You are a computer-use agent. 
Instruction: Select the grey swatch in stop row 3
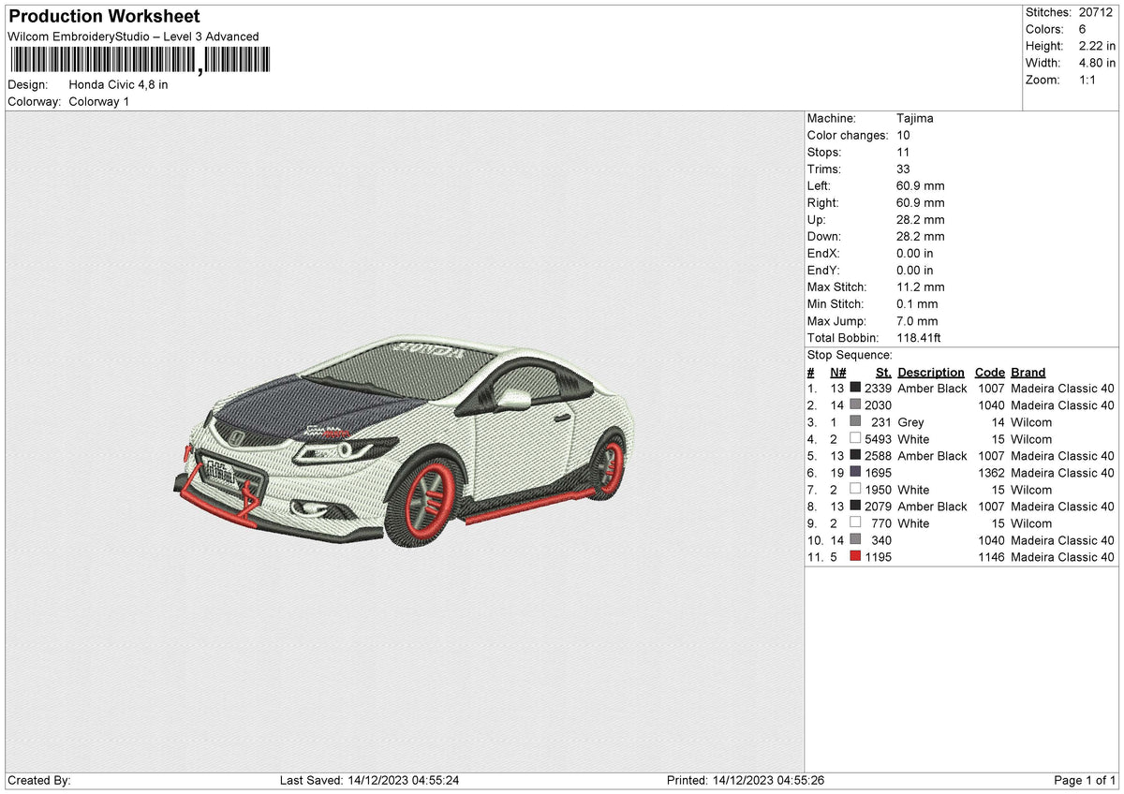pos(855,421)
